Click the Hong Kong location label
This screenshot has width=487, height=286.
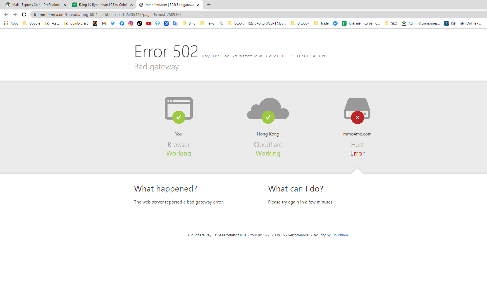[x=268, y=134]
